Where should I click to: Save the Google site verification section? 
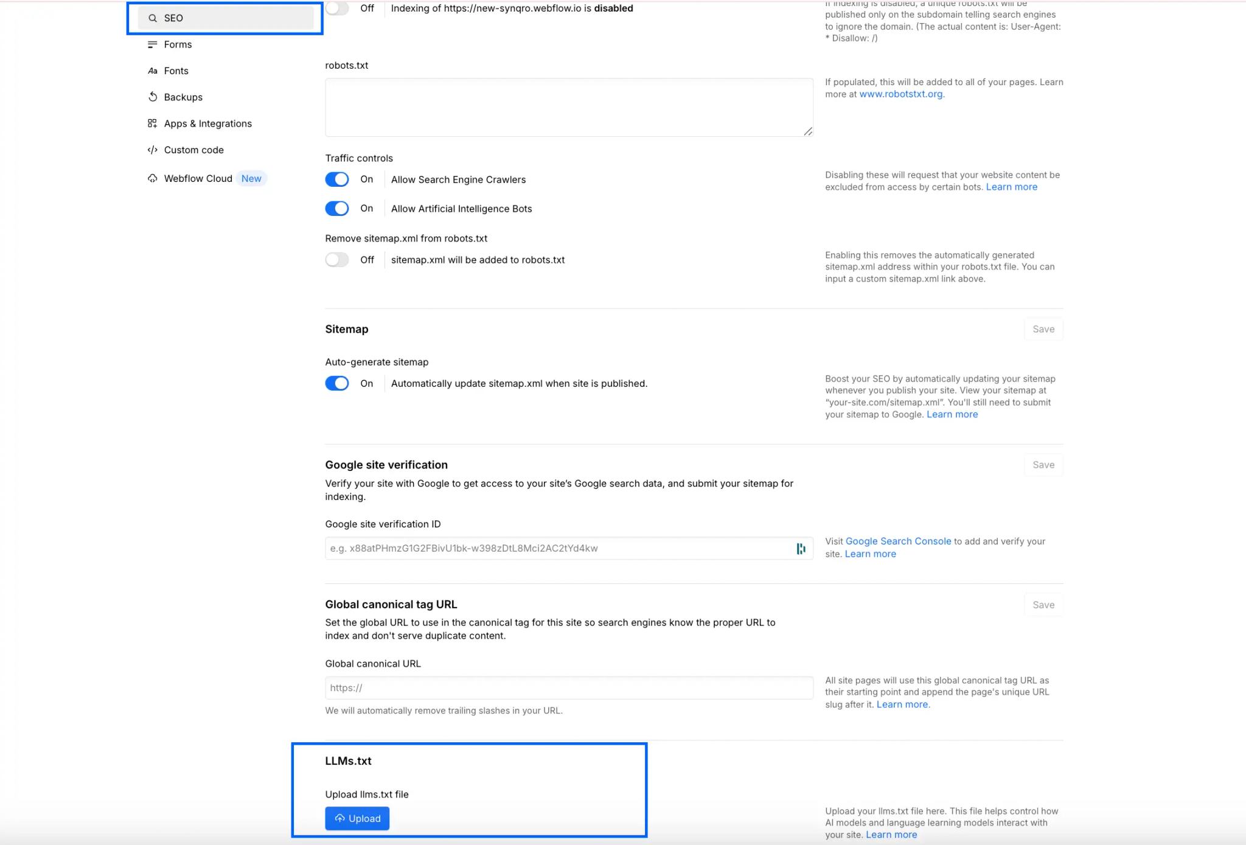pyautogui.click(x=1043, y=465)
